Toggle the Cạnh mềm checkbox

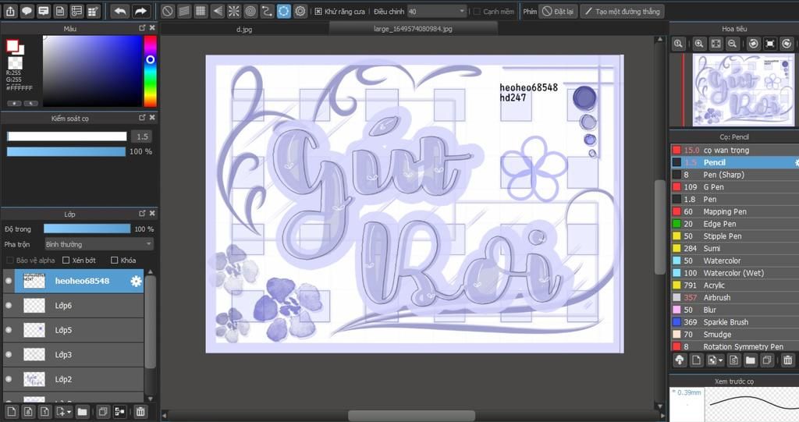tap(477, 11)
